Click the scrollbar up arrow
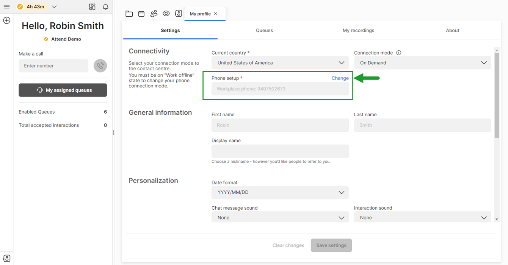508x265 pixels. click(x=497, y=50)
